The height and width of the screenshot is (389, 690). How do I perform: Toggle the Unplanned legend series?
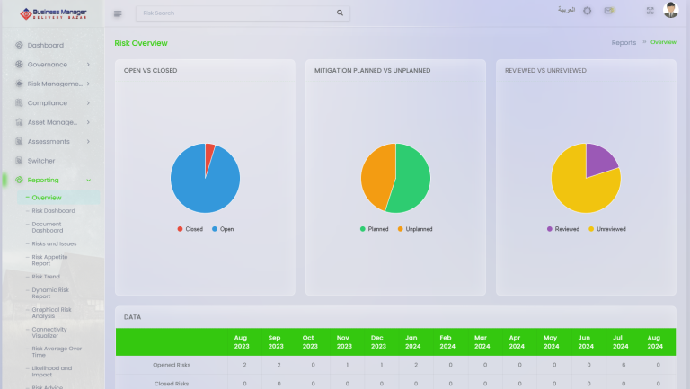(x=413, y=229)
